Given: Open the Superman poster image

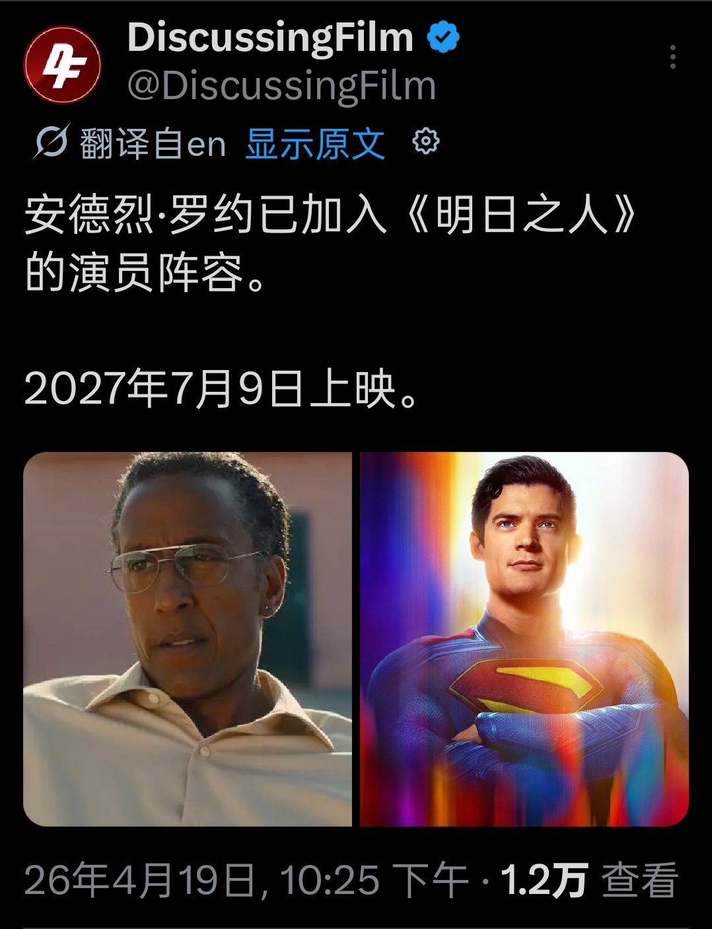Looking at the screenshot, I should click(524, 639).
